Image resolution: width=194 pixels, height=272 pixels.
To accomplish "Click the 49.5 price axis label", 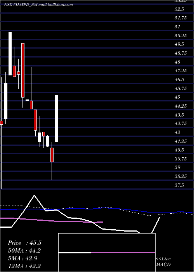I will 179,44.
